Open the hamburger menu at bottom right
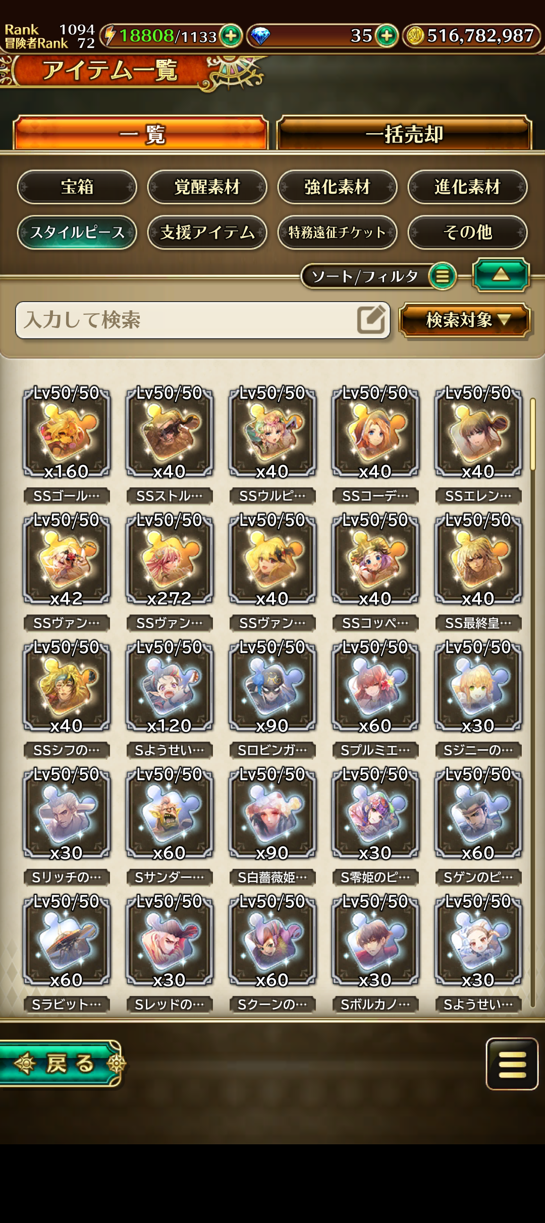 coord(512,1064)
